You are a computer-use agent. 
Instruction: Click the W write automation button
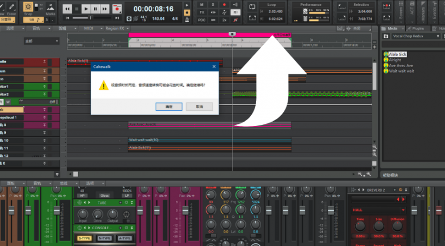click(x=8, y=102)
